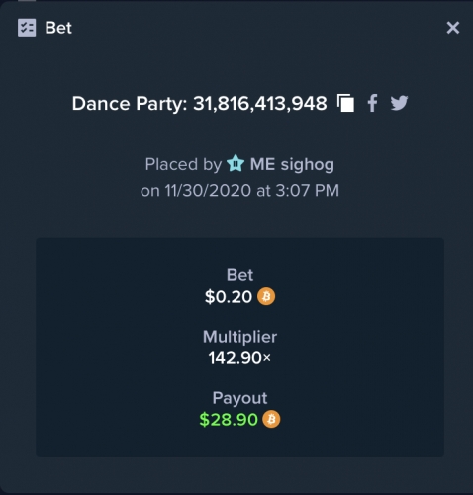The image size is (473, 495).
Task: Select the Dance Party game title
Action: 127,104
